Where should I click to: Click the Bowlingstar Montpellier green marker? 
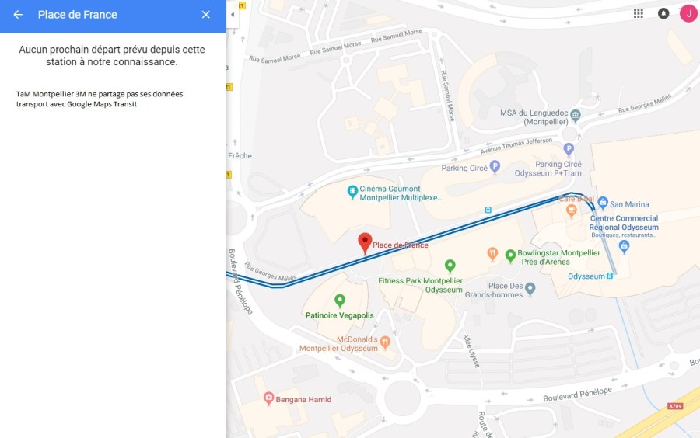[x=510, y=255]
